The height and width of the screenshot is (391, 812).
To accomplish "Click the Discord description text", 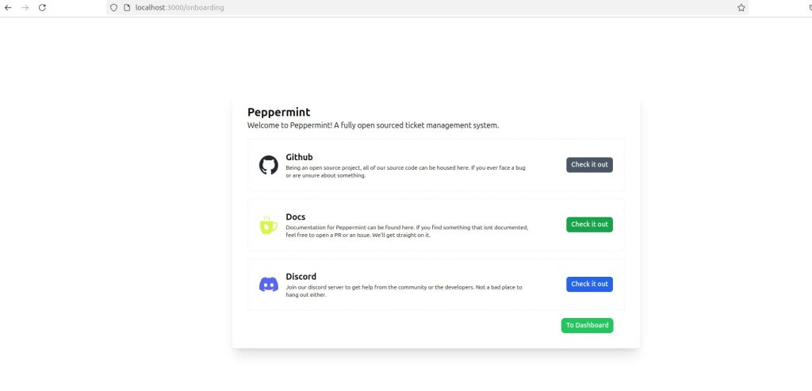I will pyautogui.click(x=404, y=291).
